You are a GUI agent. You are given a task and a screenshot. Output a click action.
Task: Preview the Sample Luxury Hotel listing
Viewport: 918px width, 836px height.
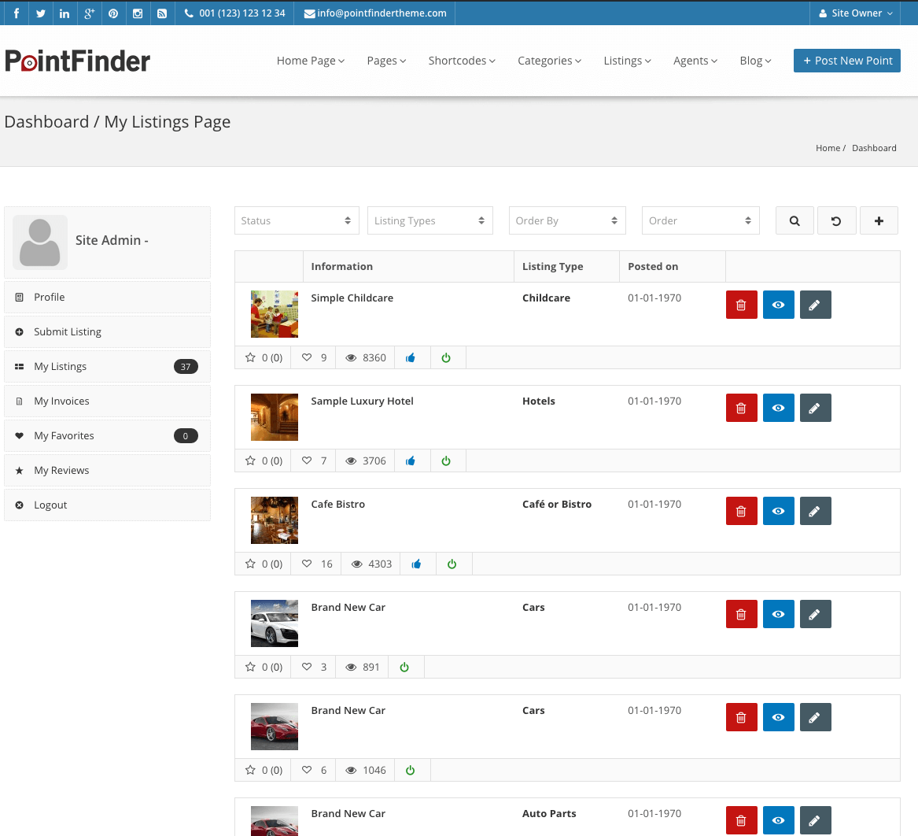tap(778, 408)
